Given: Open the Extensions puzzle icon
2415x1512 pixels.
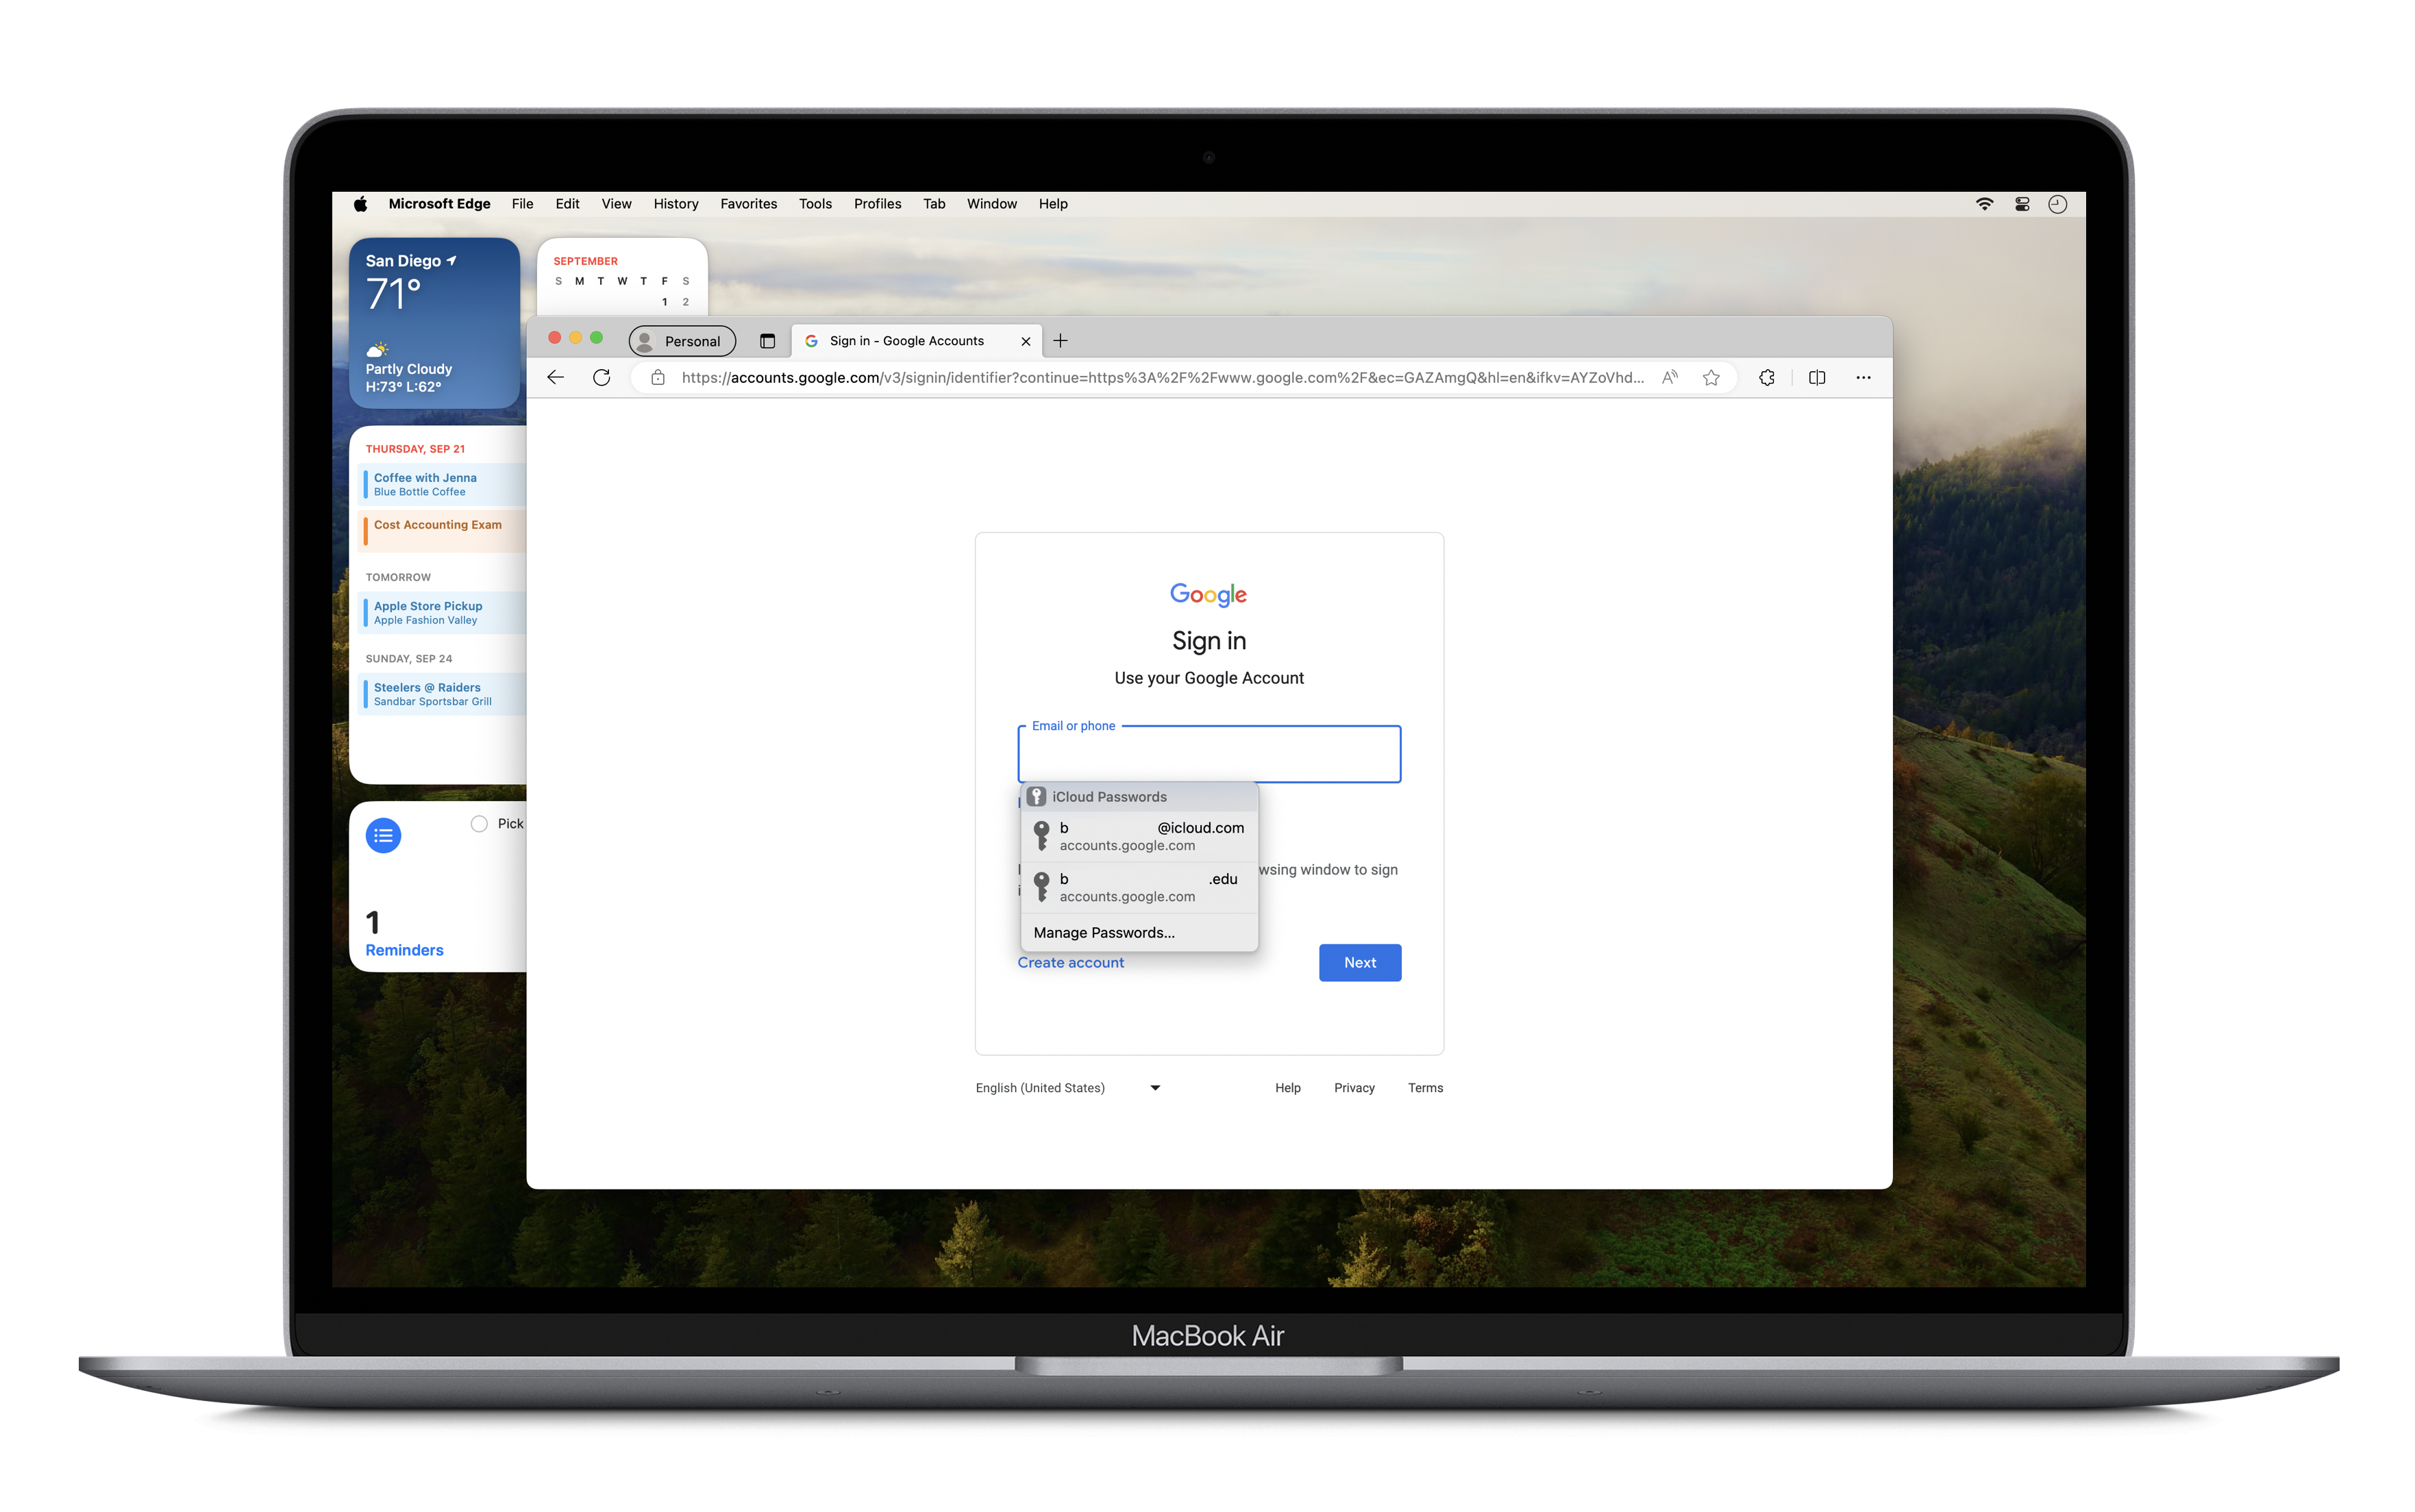Looking at the screenshot, I should [x=1767, y=377].
